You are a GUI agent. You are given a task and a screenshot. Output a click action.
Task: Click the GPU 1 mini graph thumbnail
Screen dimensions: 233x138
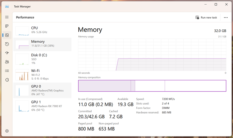pyautogui.click(x=22, y=106)
